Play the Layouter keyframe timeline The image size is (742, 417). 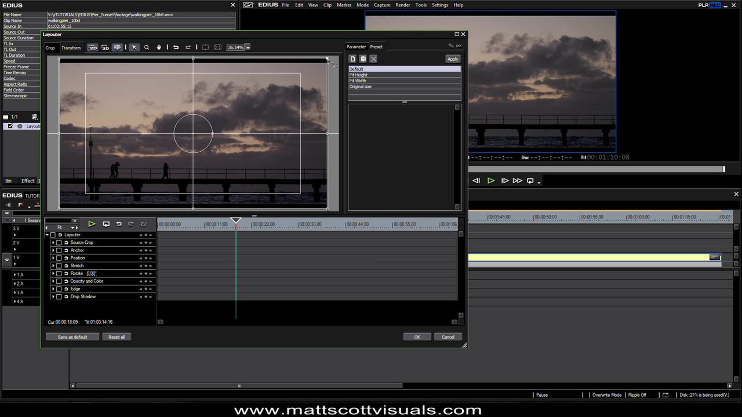click(92, 224)
